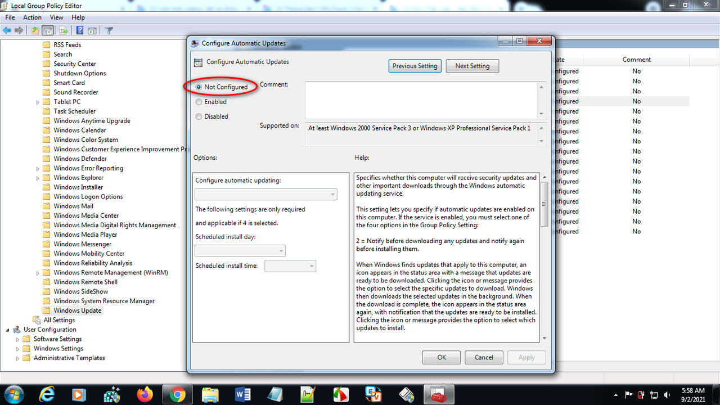Open the File menu

pos(10,17)
